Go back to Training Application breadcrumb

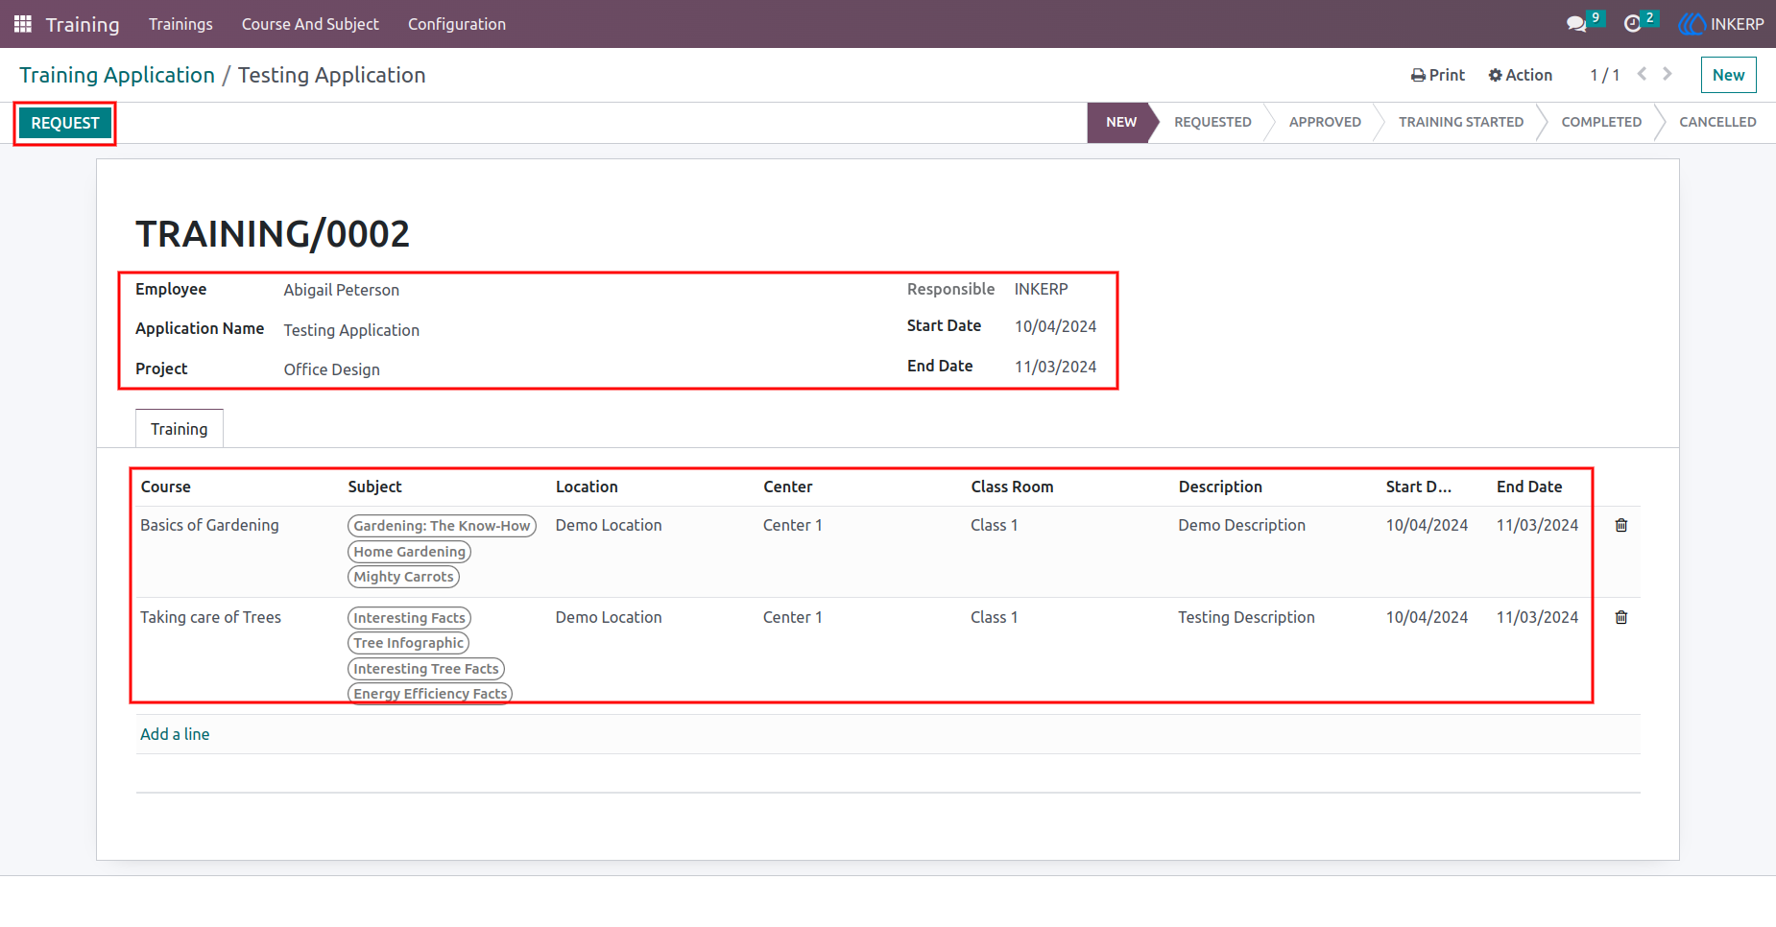tap(117, 75)
